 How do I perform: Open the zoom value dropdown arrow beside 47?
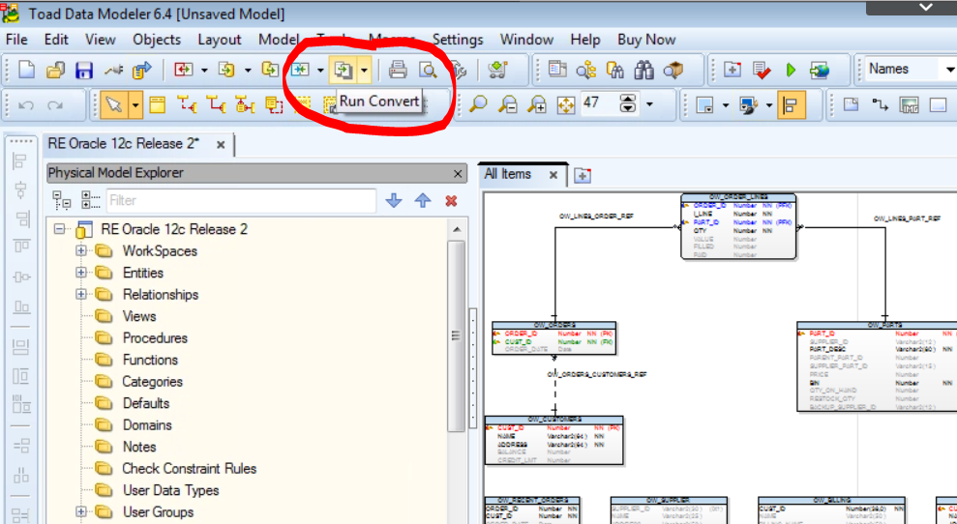click(x=649, y=105)
